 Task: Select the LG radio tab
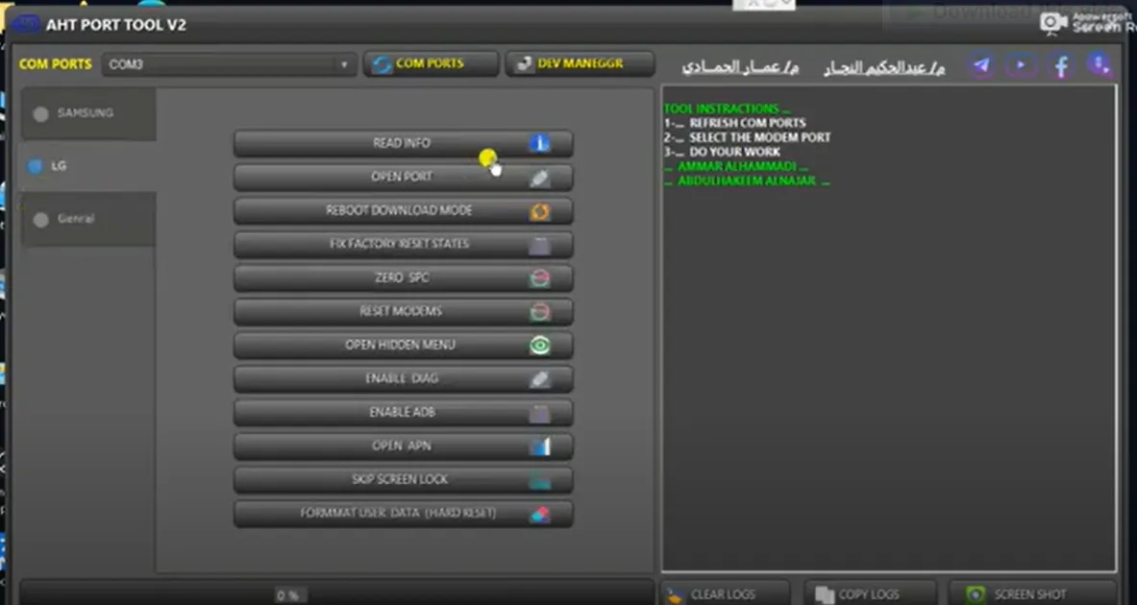pyautogui.click(x=88, y=166)
